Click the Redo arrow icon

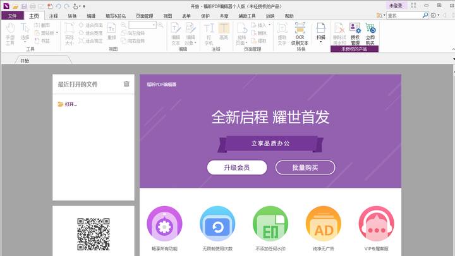[67, 6]
